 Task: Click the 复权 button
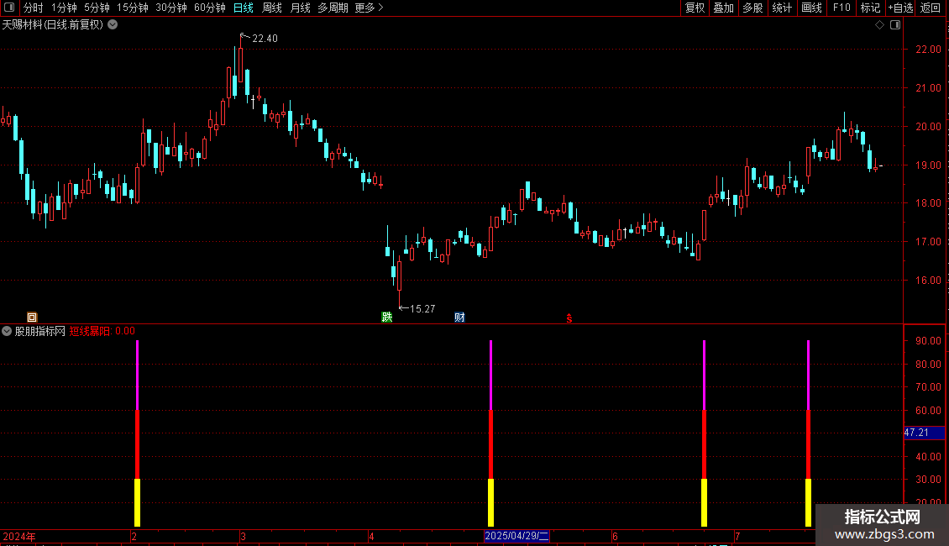pyautogui.click(x=695, y=8)
